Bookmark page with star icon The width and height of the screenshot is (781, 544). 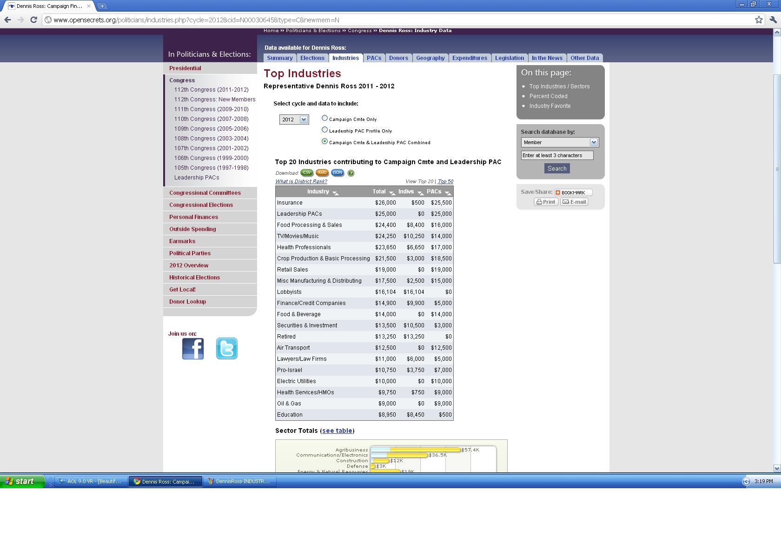tap(759, 20)
